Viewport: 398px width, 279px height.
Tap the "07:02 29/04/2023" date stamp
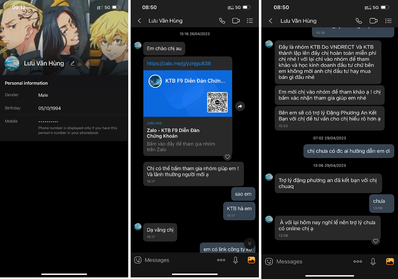point(330,138)
